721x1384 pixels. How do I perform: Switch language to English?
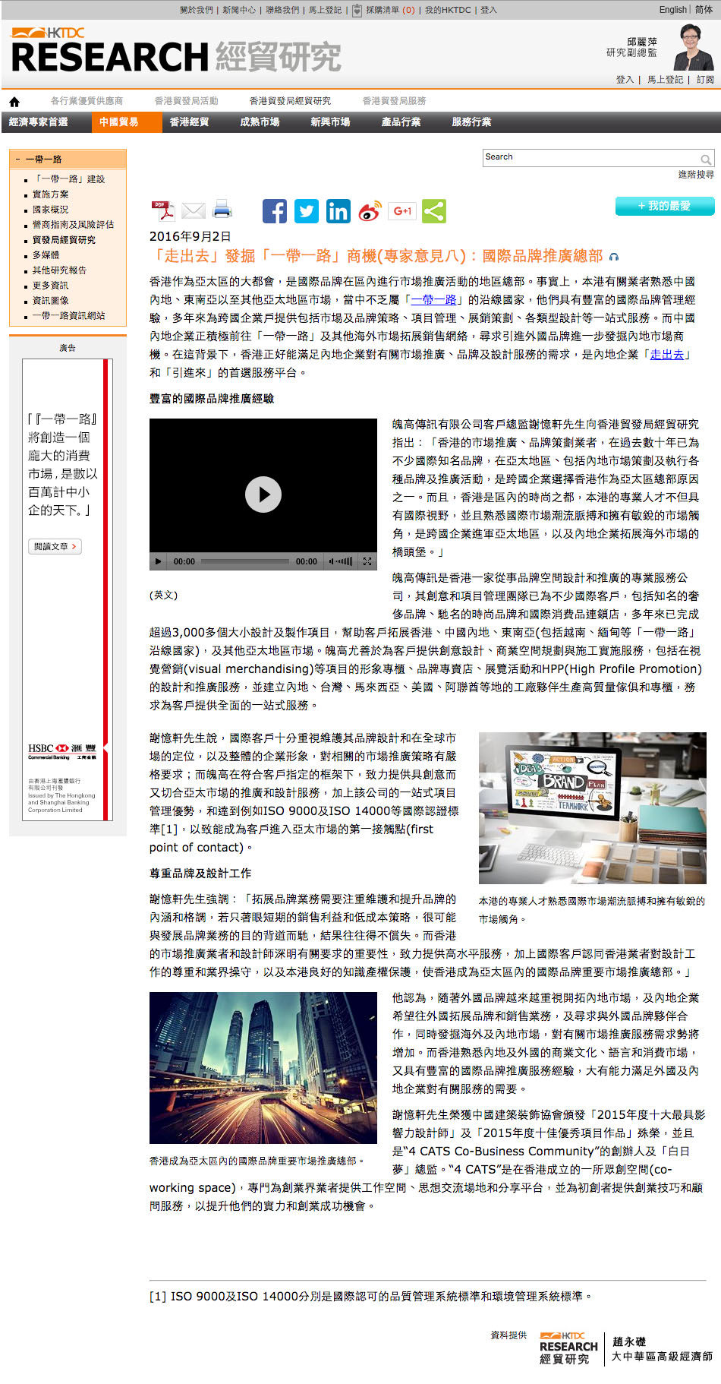pyautogui.click(x=672, y=10)
